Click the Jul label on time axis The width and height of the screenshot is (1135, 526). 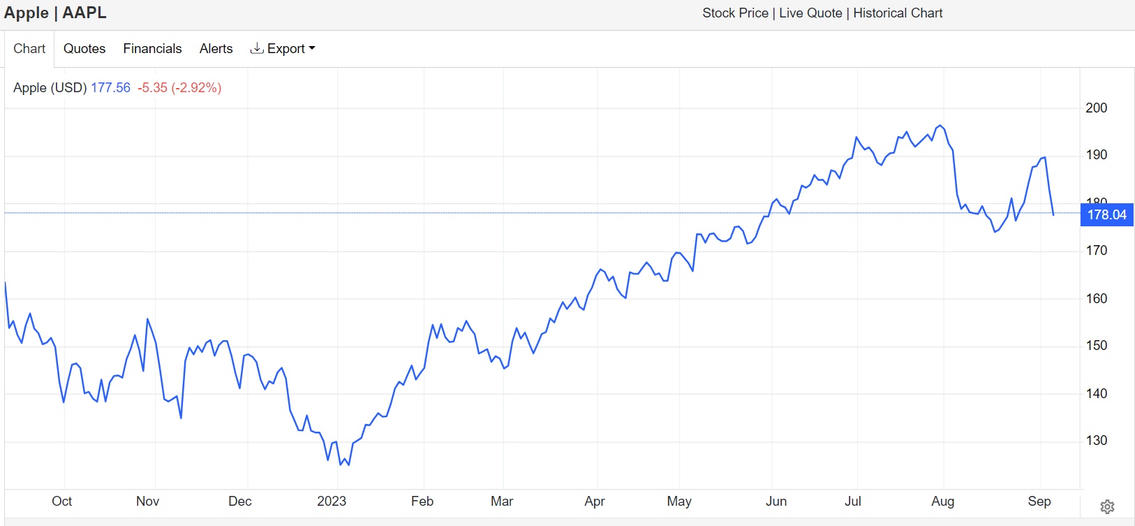(853, 502)
